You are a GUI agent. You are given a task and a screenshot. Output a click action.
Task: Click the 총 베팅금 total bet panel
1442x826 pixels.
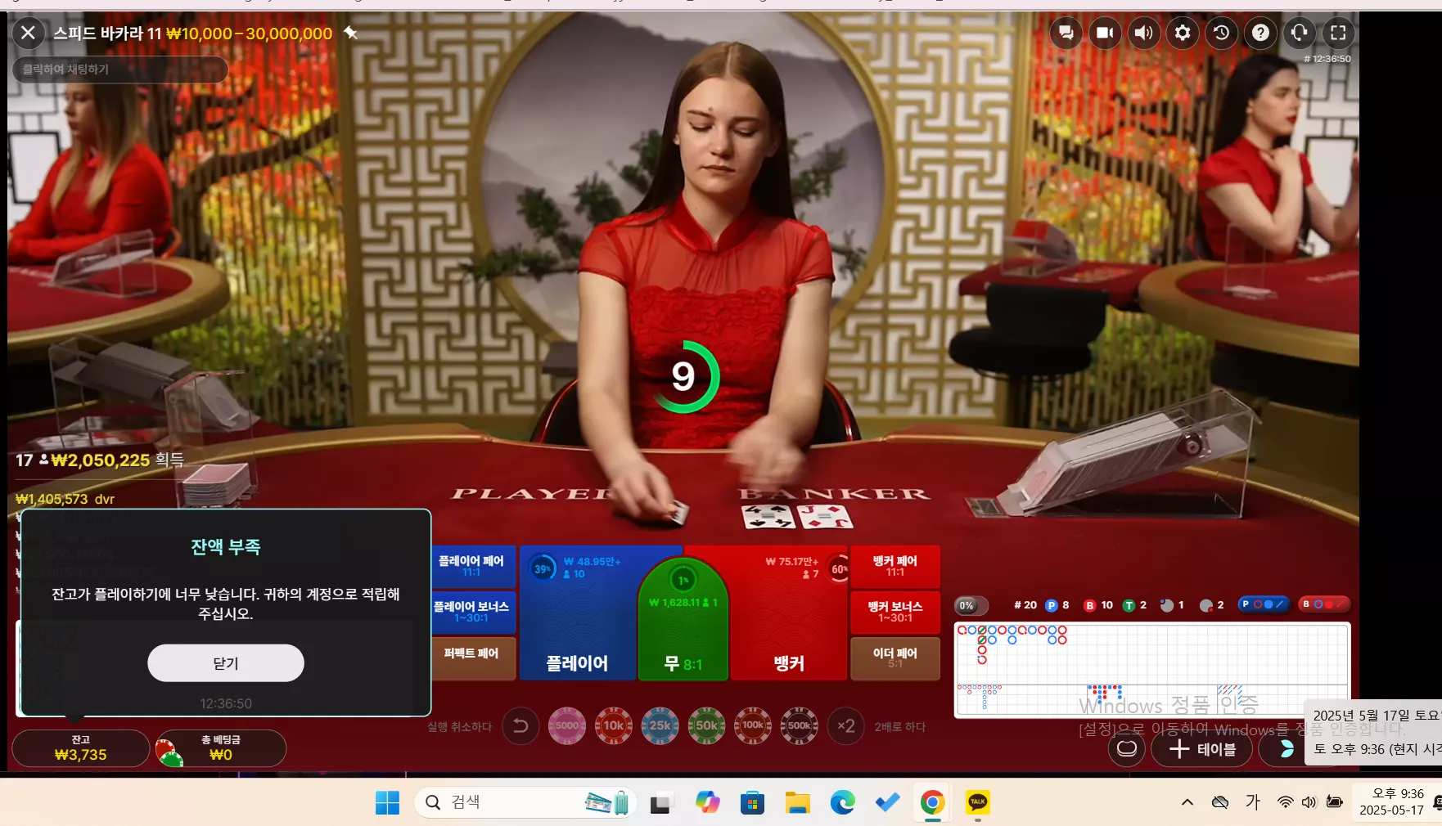(x=221, y=748)
